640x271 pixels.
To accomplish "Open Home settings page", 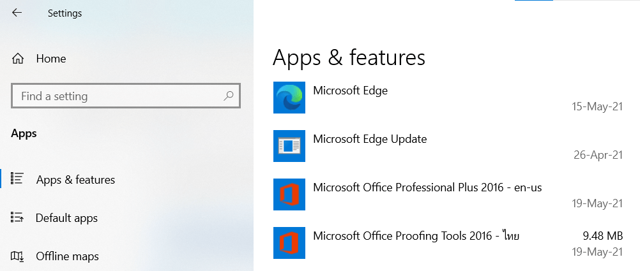I will click(x=51, y=59).
